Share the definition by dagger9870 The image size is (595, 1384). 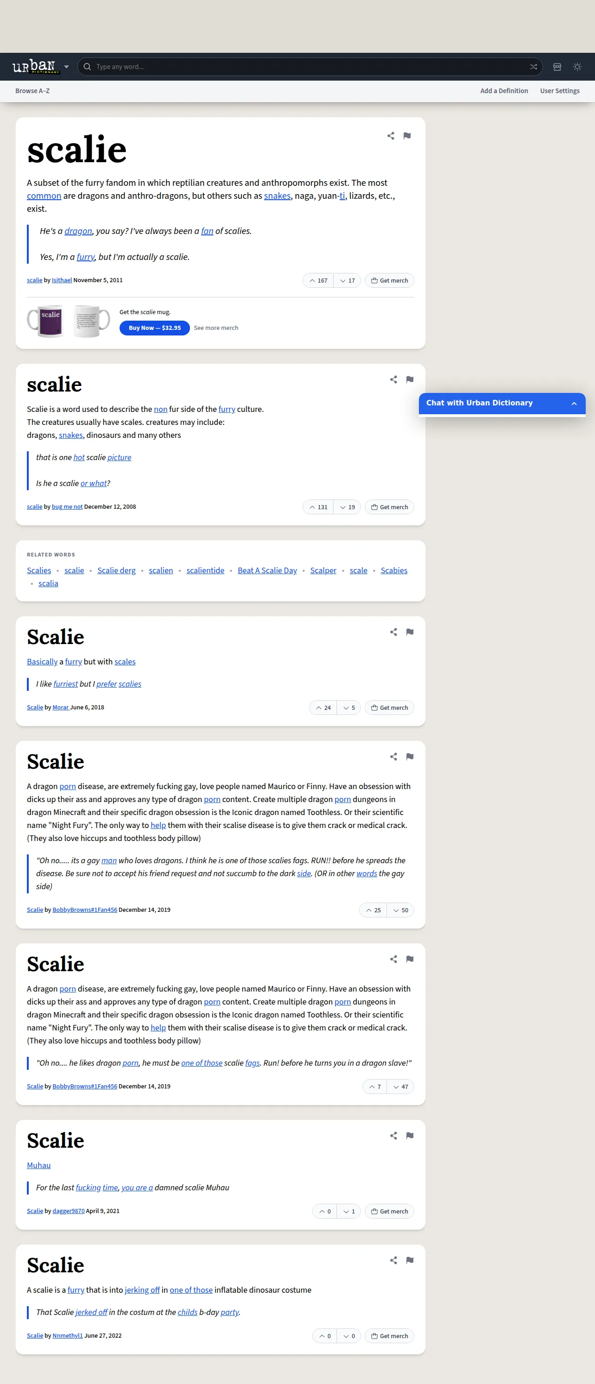[x=393, y=1136]
